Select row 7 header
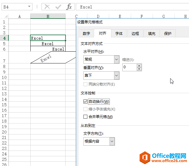The height and width of the screenshot is (166, 189). tap(4, 57)
